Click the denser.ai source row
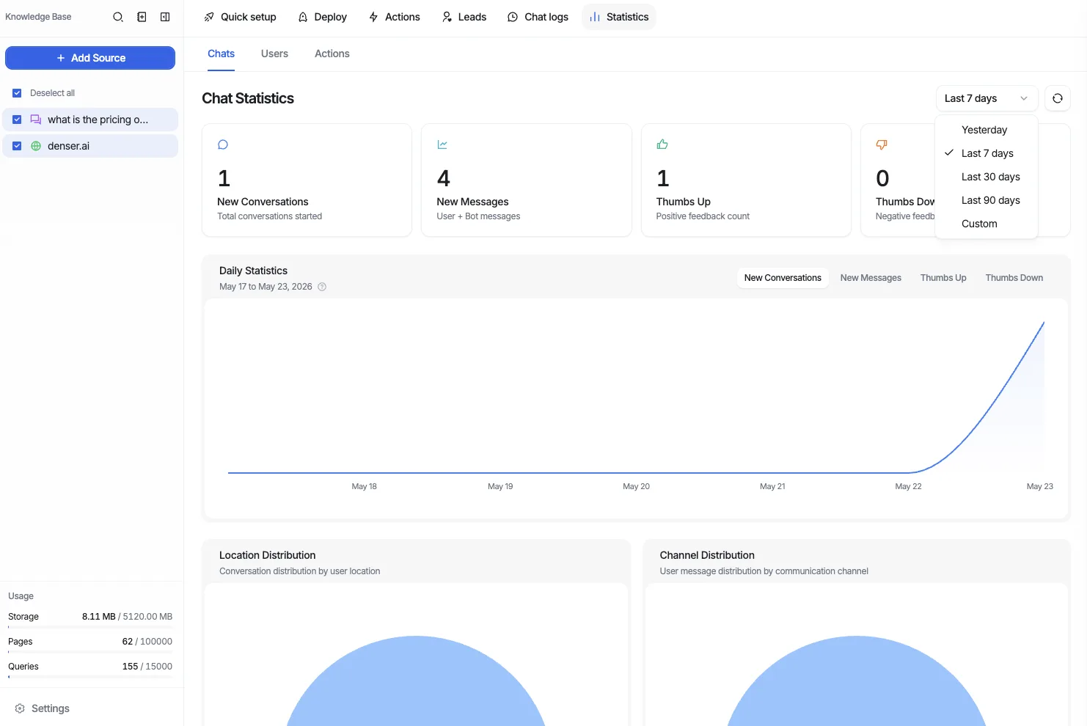This screenshot has width=1087, height=726. coord(90,146)
